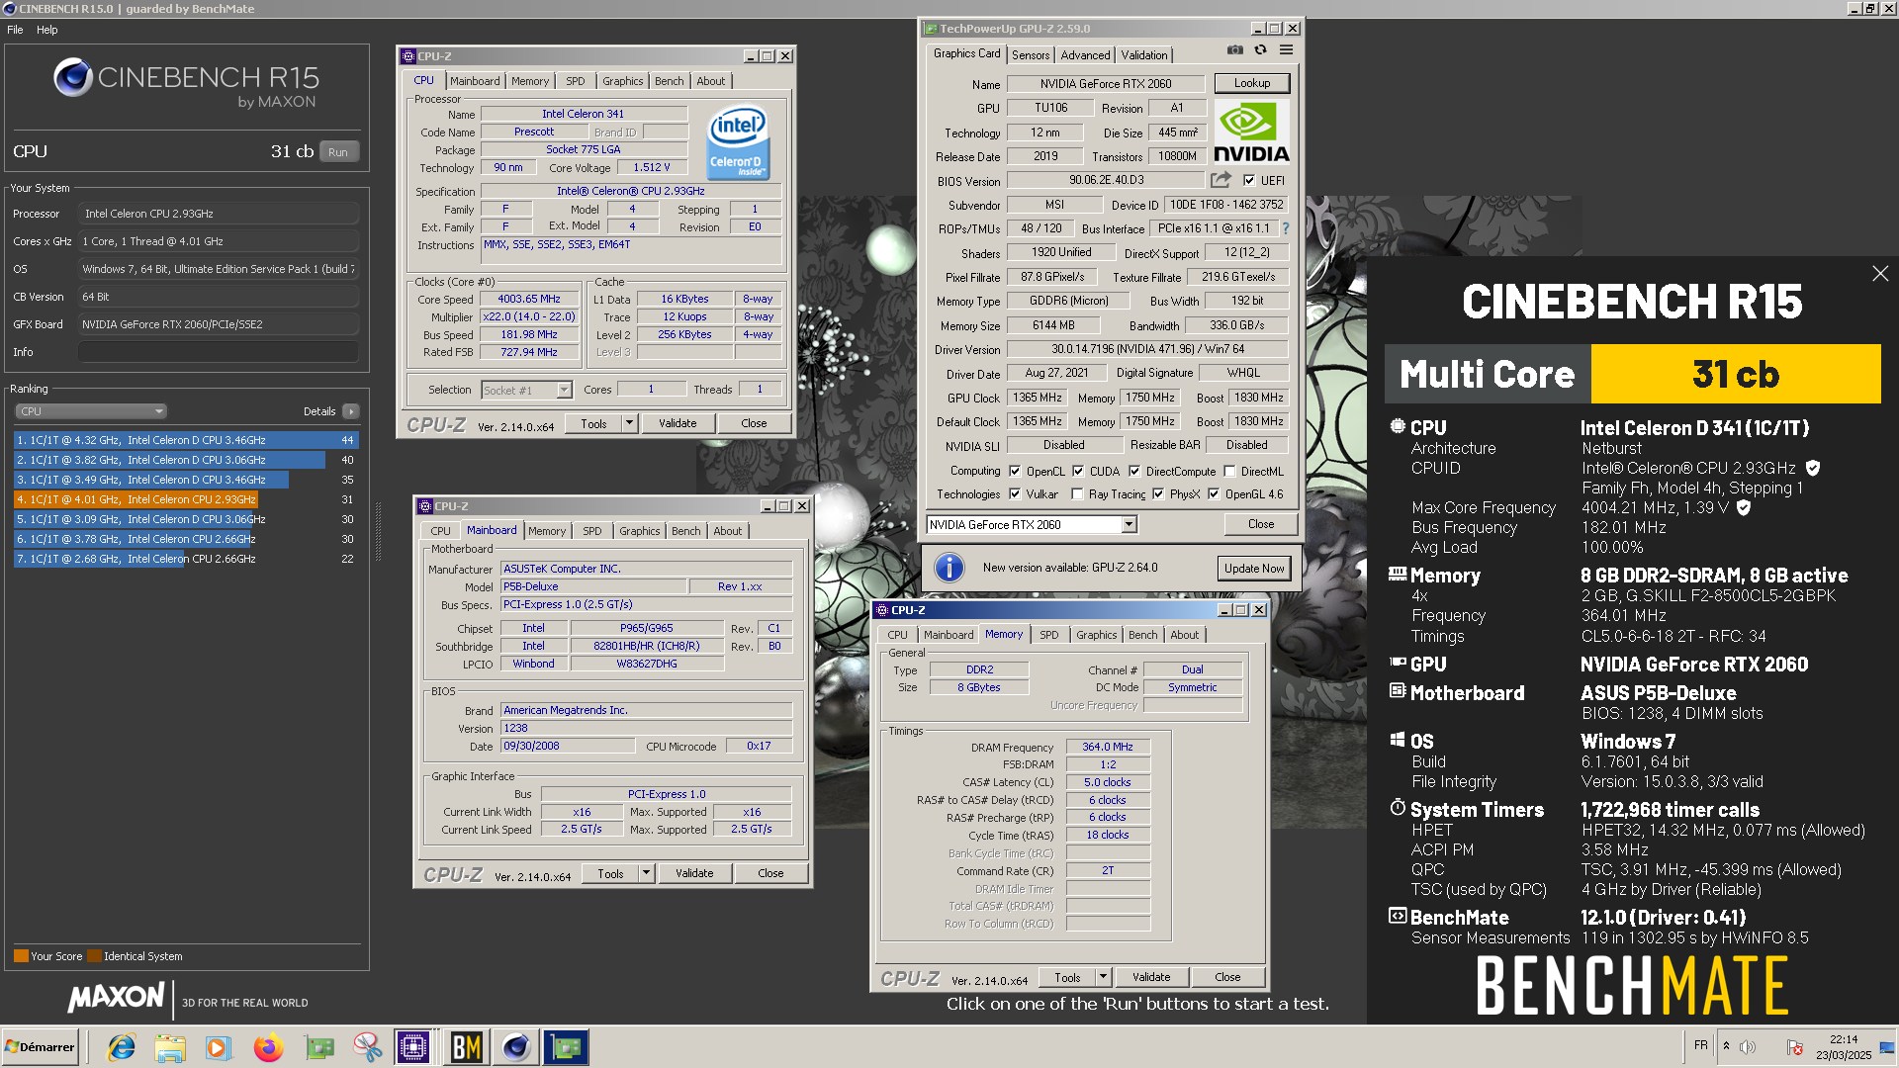The height and width of the screenshot is (1068, 1899).
Task: Switch to Cinebench taskbar icon
Action: (516, 1047)
